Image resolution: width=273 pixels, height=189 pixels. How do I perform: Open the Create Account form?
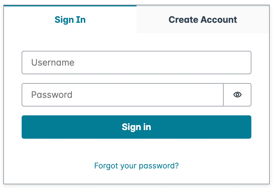pos(203,19)
